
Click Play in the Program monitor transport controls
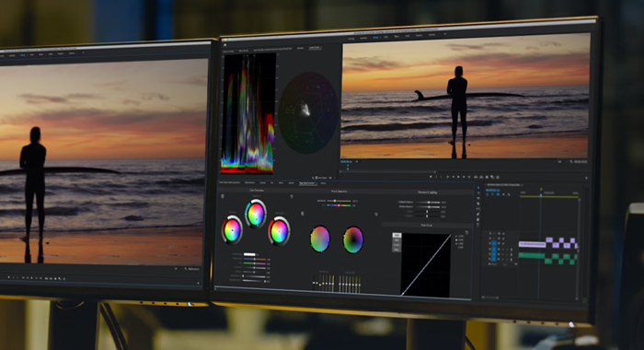tap(459, 177)
